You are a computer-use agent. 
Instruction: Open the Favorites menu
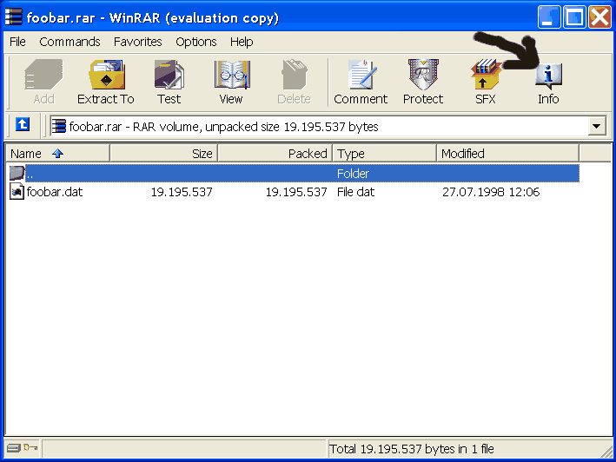138,42
